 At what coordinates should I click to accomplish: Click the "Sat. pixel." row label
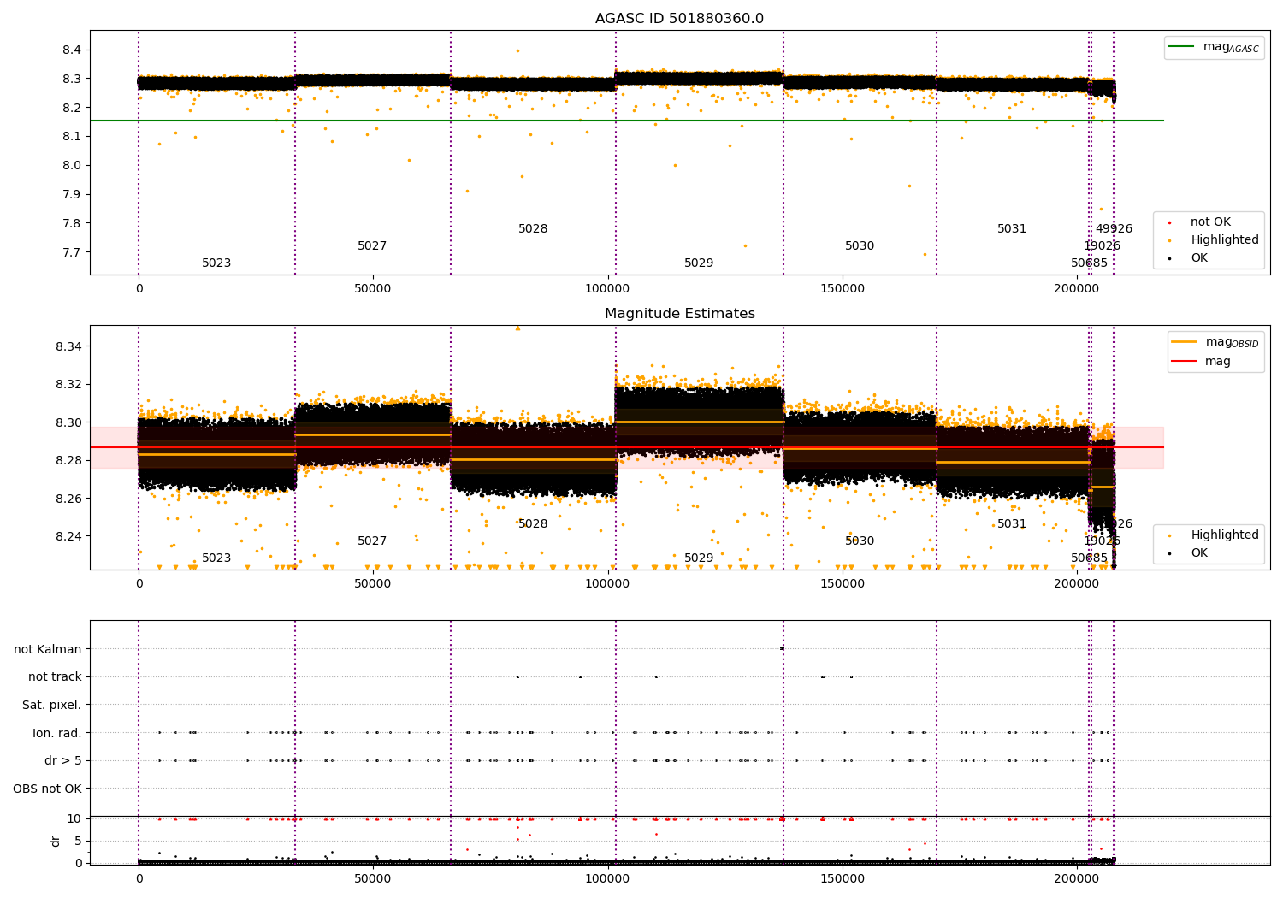coord(52,706)
